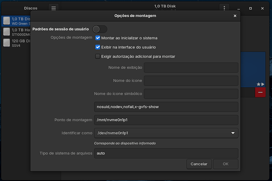Click the red minus delete partition button
The height and width of the screenshot is (181, 272).
(x=260, y=92)
